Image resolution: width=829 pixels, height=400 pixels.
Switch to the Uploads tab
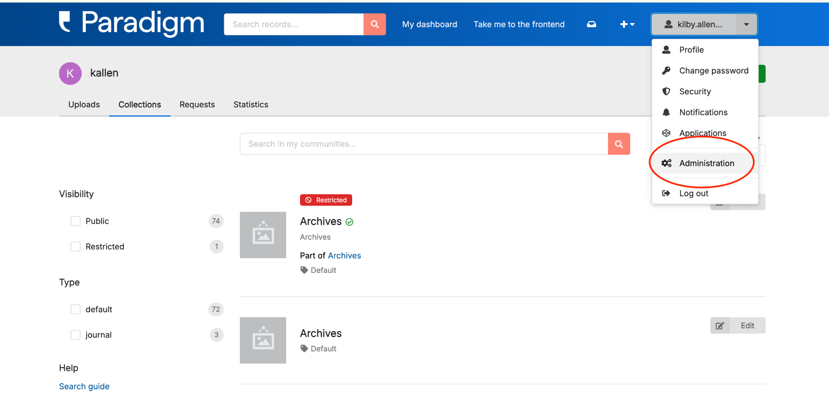point(84,104)
